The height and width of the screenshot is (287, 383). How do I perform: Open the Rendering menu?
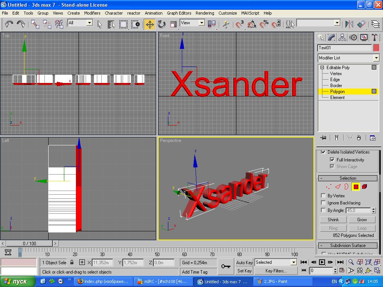(x=205, y=13)
